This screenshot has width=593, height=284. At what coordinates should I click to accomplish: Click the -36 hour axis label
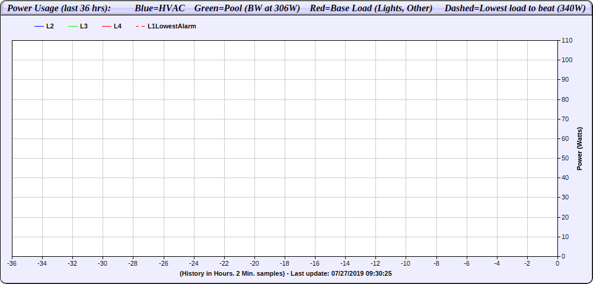12,263
